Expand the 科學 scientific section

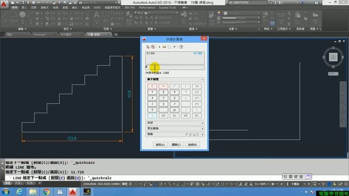coord(202,123)
